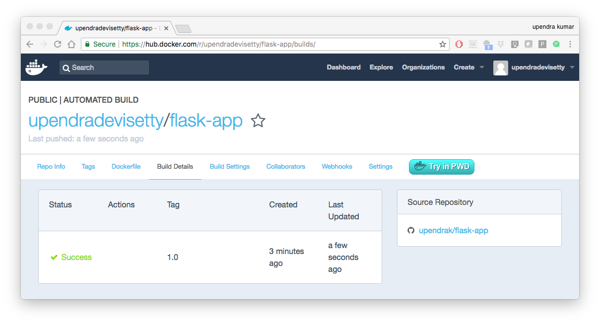Image resolution: width=600 pixels, height=324 pixels.
Task: Expand the upendradevisetty account dropdown arrow
Action: (x=572, y=67)
